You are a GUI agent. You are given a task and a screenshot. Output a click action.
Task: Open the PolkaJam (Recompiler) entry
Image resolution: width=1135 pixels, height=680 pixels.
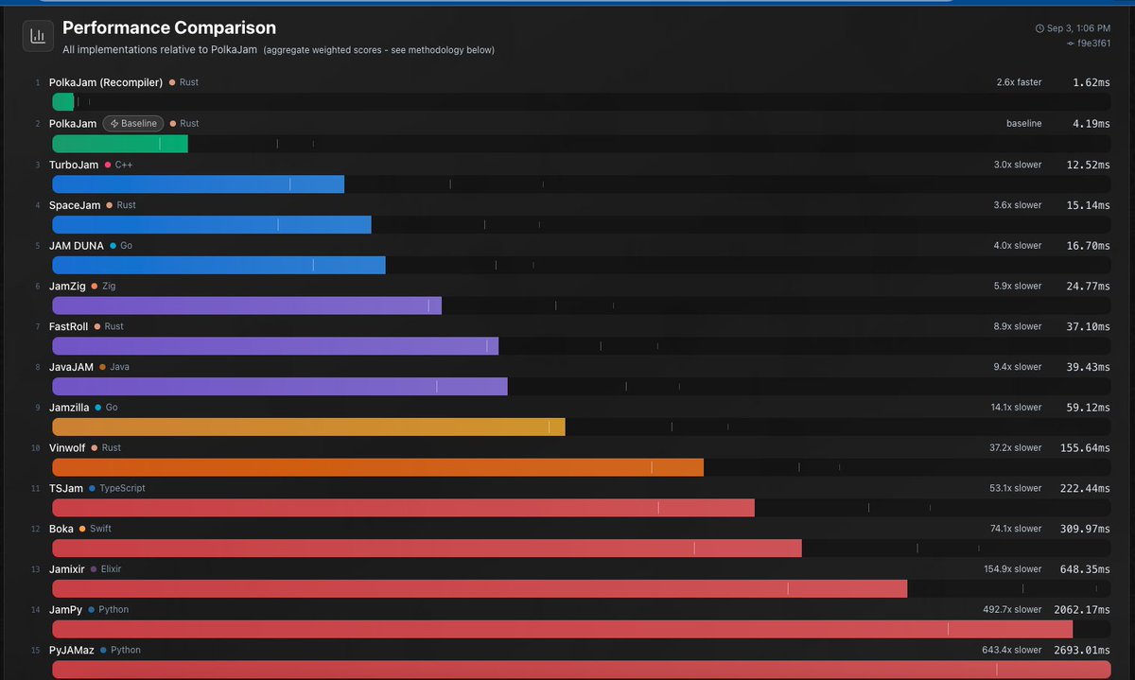[x=105, y=82]
